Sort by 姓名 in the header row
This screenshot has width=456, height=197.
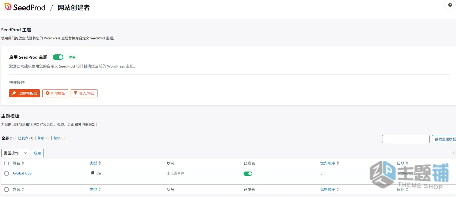(18, 163)
